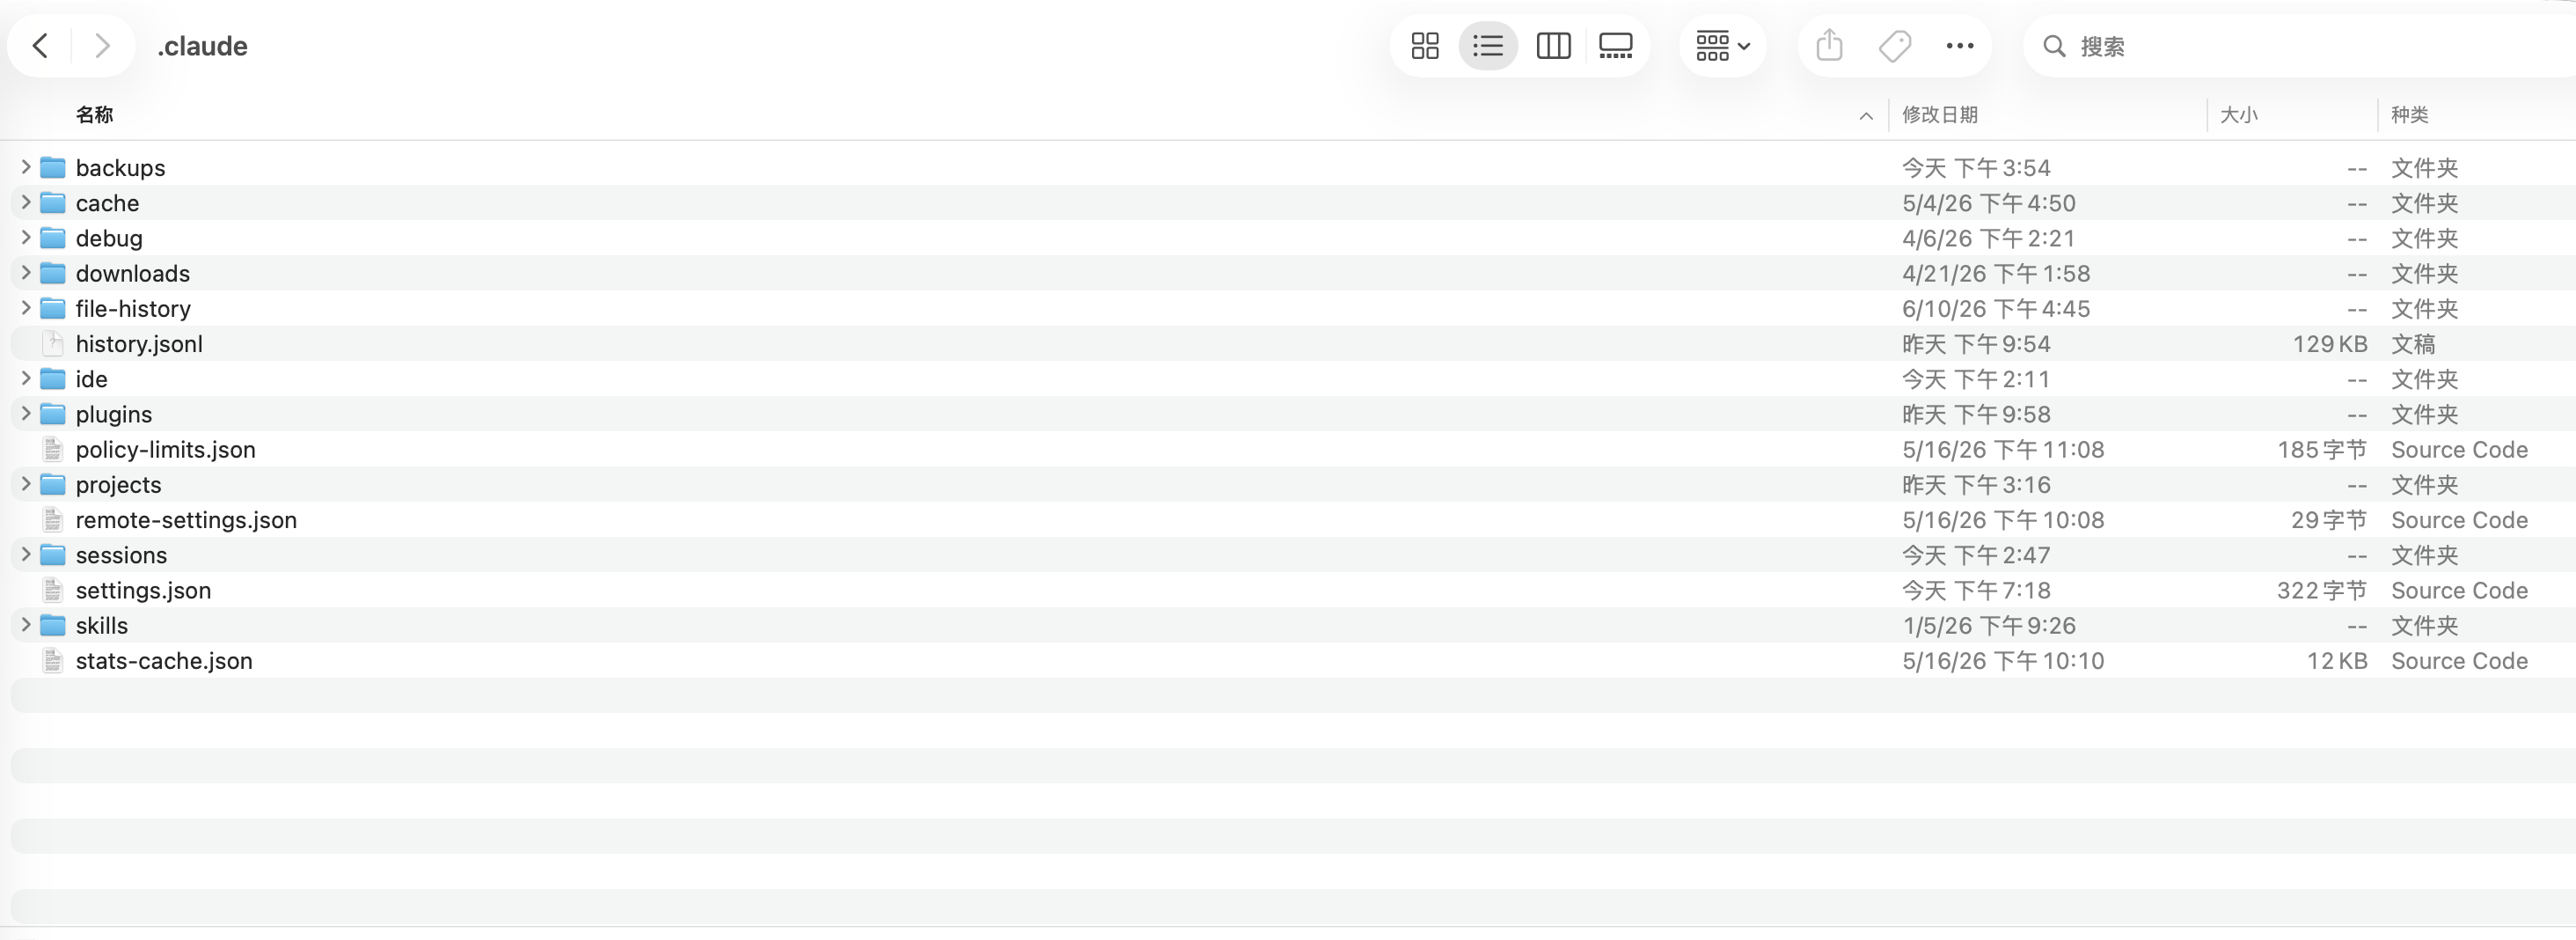Viewport: 2576px width, 940px height.
Task: Click the Share toolbar icon
Action: pyautogui.click(x=1829, y=46)
